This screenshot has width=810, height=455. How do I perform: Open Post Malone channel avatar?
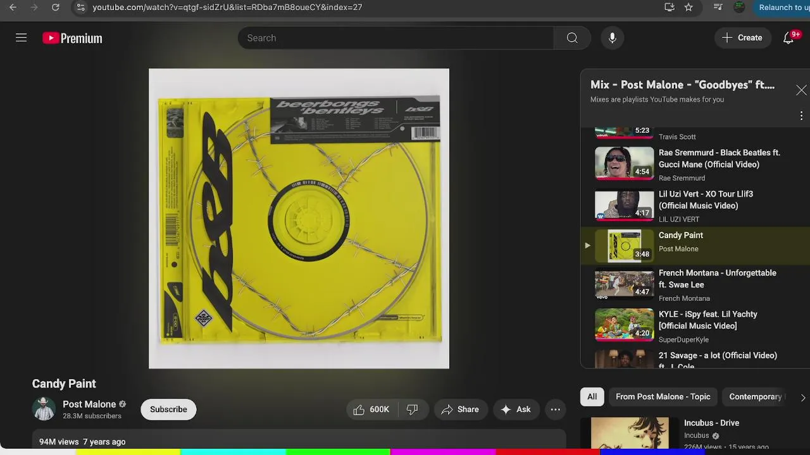44,409
